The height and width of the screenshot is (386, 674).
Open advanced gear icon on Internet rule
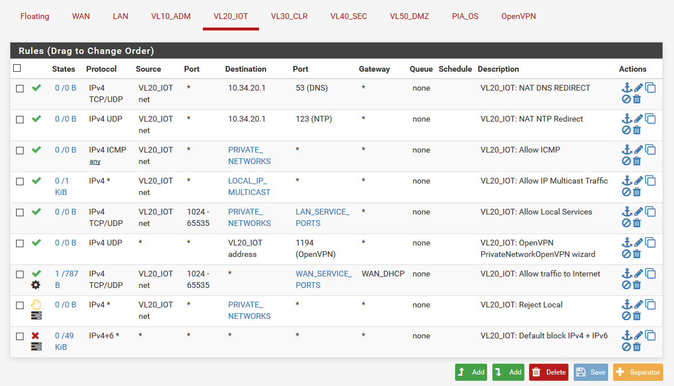click(x=36, y=285)
